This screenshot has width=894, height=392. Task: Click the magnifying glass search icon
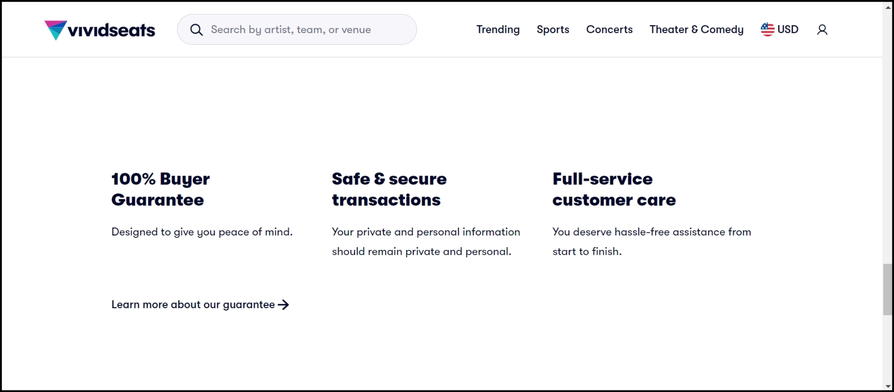196,30
